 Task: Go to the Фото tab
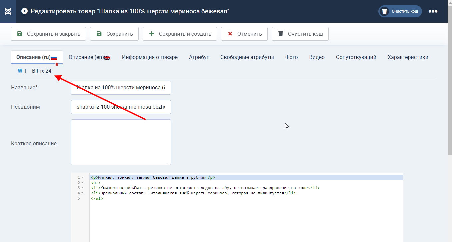click(x=291, y=57)
